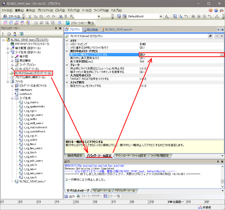Select the ダウンロード・ファイル設定 tab
This screenshot has height=210, width=225.
coord(130,156)
